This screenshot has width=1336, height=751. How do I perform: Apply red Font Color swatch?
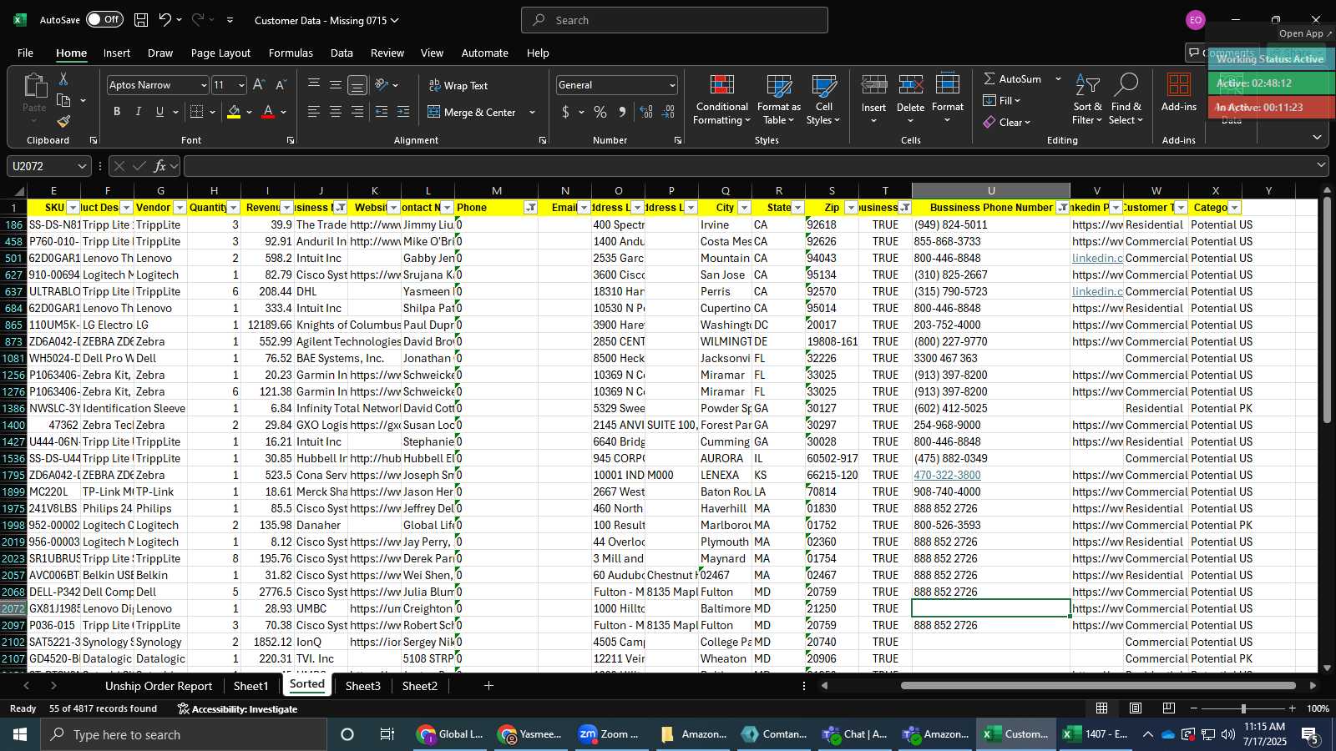click(x=268, y=112)
